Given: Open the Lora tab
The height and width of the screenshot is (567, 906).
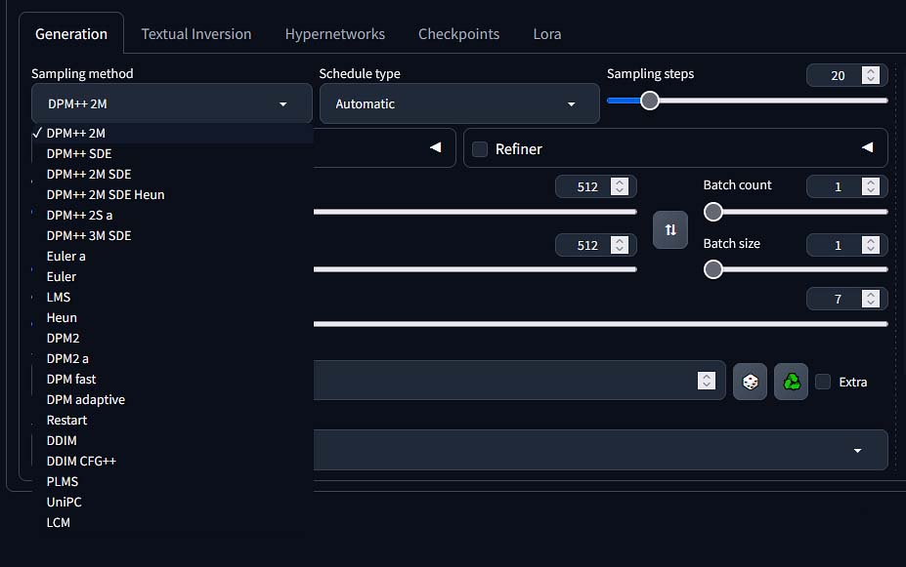Looking at the screenshot, I should tap(547, 34).
